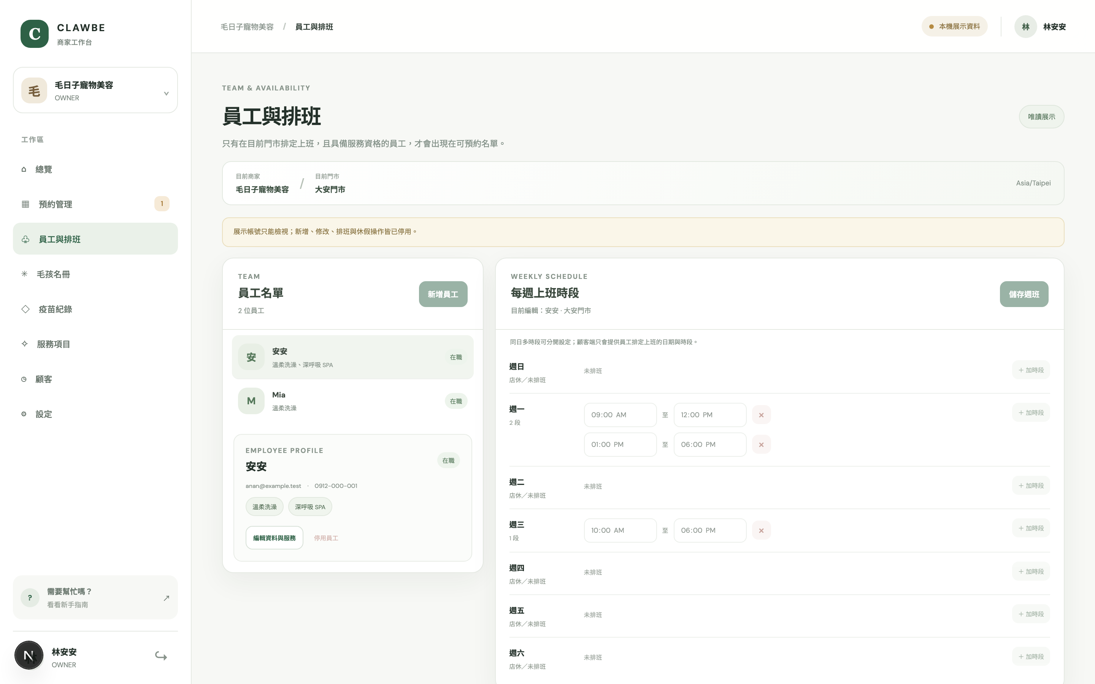Click 毛日子寵物美容 breadcrumb link

point(247,27)
